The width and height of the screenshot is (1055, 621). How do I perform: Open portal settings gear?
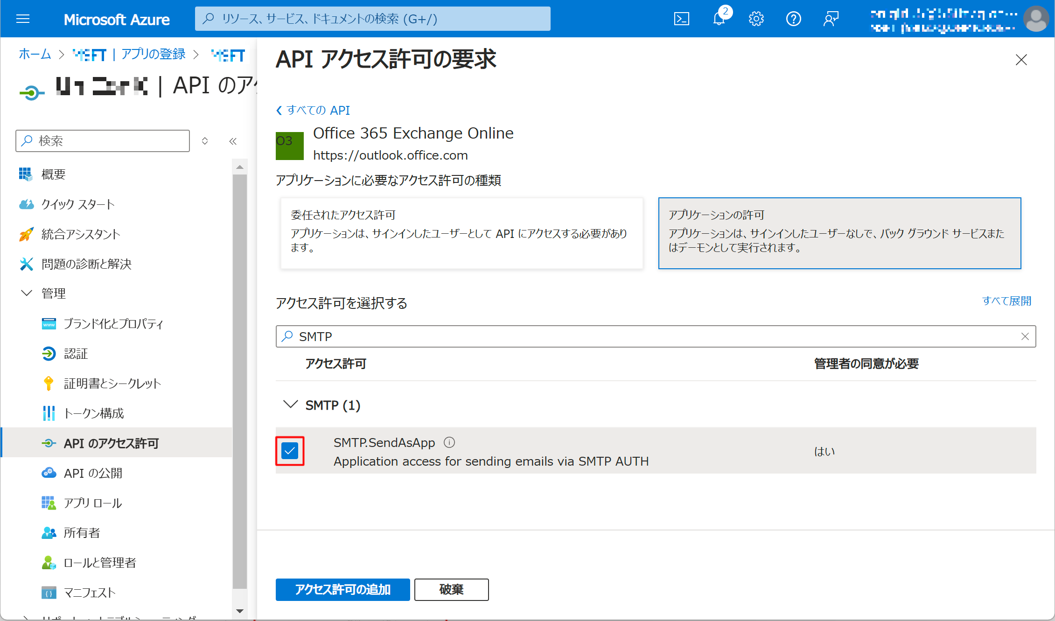pyautogui.click(x=756, y=19)
